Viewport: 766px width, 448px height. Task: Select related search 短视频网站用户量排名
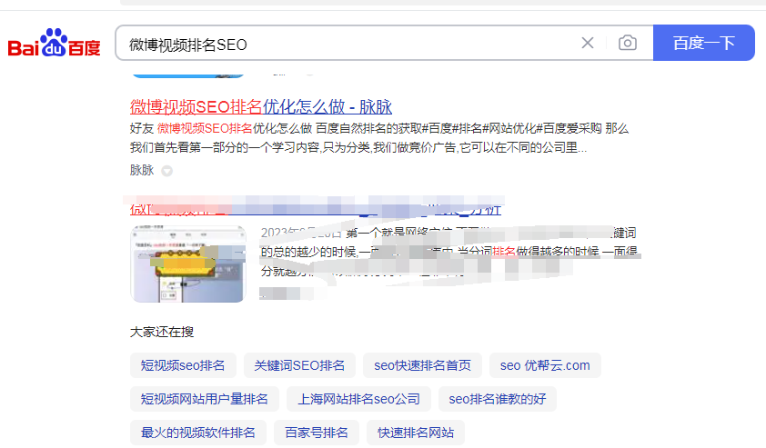click(204, 399)
